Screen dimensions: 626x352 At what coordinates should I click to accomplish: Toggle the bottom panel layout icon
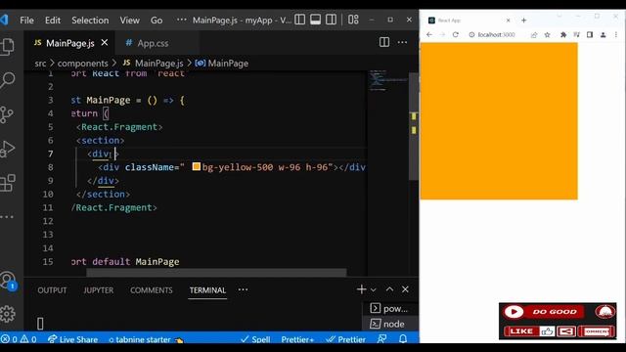coord(315,20)
